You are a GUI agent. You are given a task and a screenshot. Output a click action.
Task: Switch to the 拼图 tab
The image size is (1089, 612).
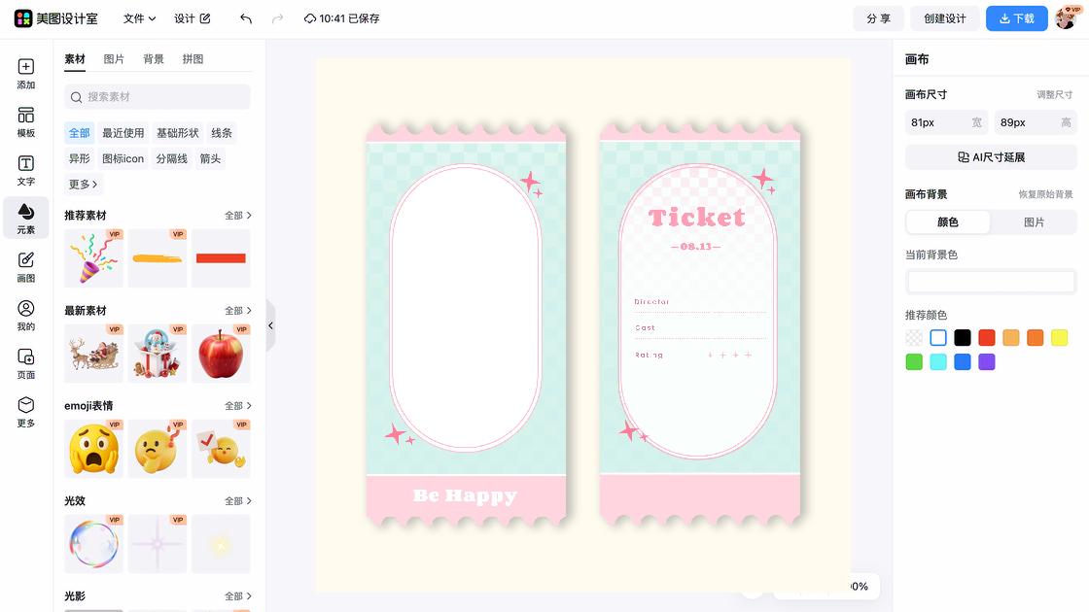(193, 59)
